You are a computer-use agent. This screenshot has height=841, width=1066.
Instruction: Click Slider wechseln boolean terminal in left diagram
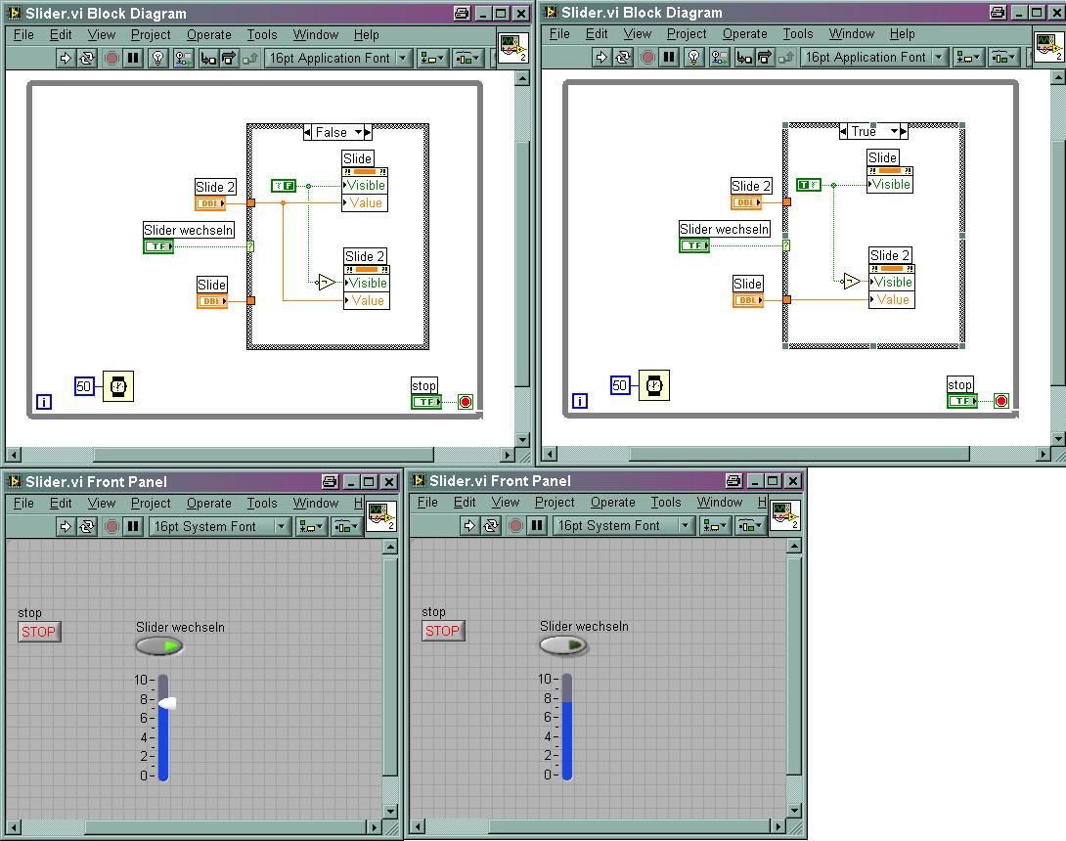(x=158, y=246)
